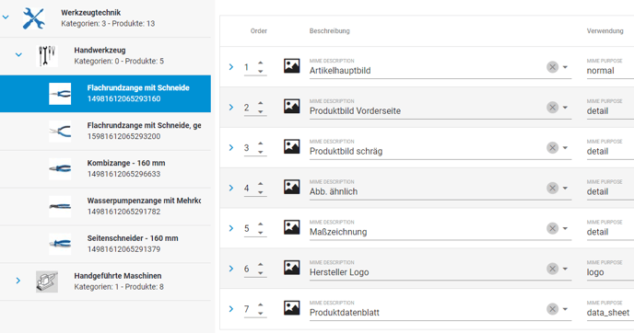Viewport: 634px width, 333px height.
Task: Clear the Hersteller Logo description
Action: [x=552, y=269]
